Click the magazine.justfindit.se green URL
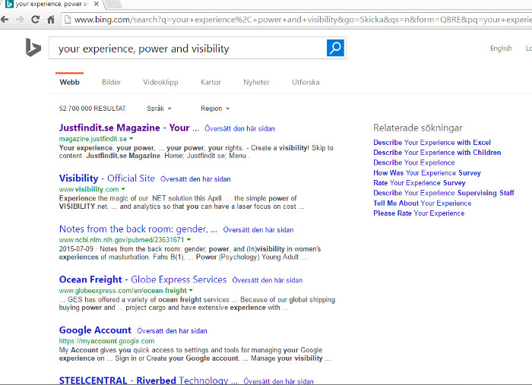This screenshot has height=385, width=532. tap(93, 139)
